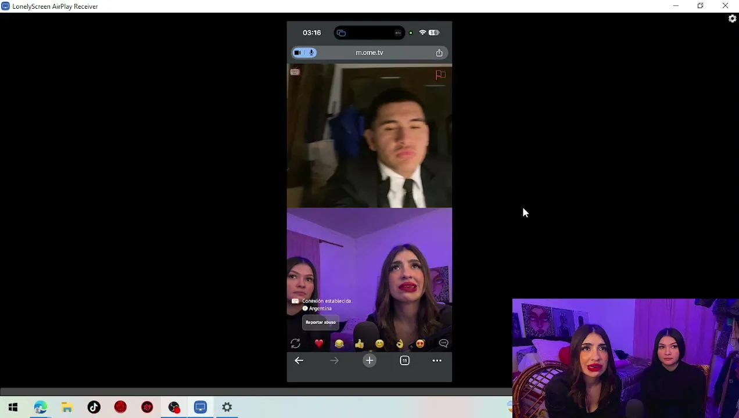Viewport: 739px width, 418px height.
Task: Tap the m.ome.tv address field
Action: [369, 53]
